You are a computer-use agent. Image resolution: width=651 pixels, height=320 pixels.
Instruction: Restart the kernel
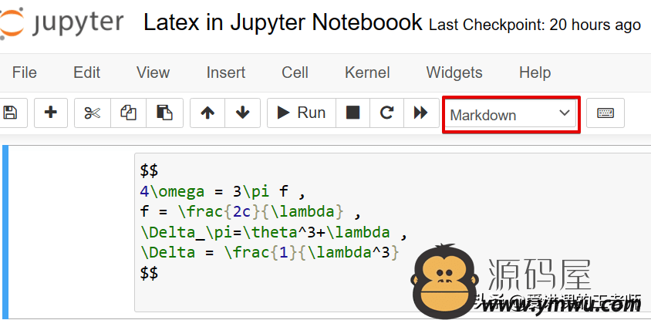tap(386, 113)
